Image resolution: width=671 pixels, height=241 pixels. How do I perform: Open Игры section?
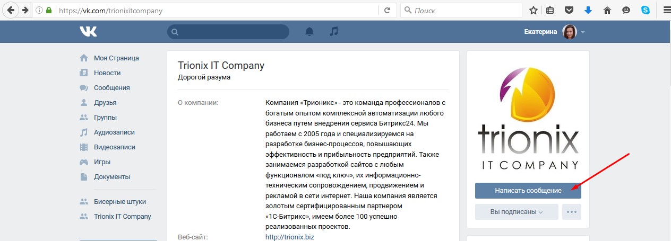[102, 162]
